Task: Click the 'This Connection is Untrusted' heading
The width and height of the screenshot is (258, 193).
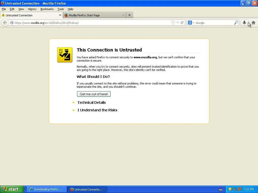Action: (x=109, y=50)
